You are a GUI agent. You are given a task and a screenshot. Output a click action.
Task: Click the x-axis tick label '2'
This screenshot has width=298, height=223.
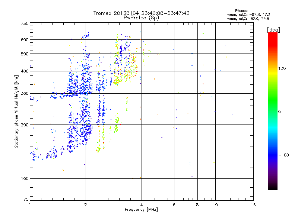[86, 205]
